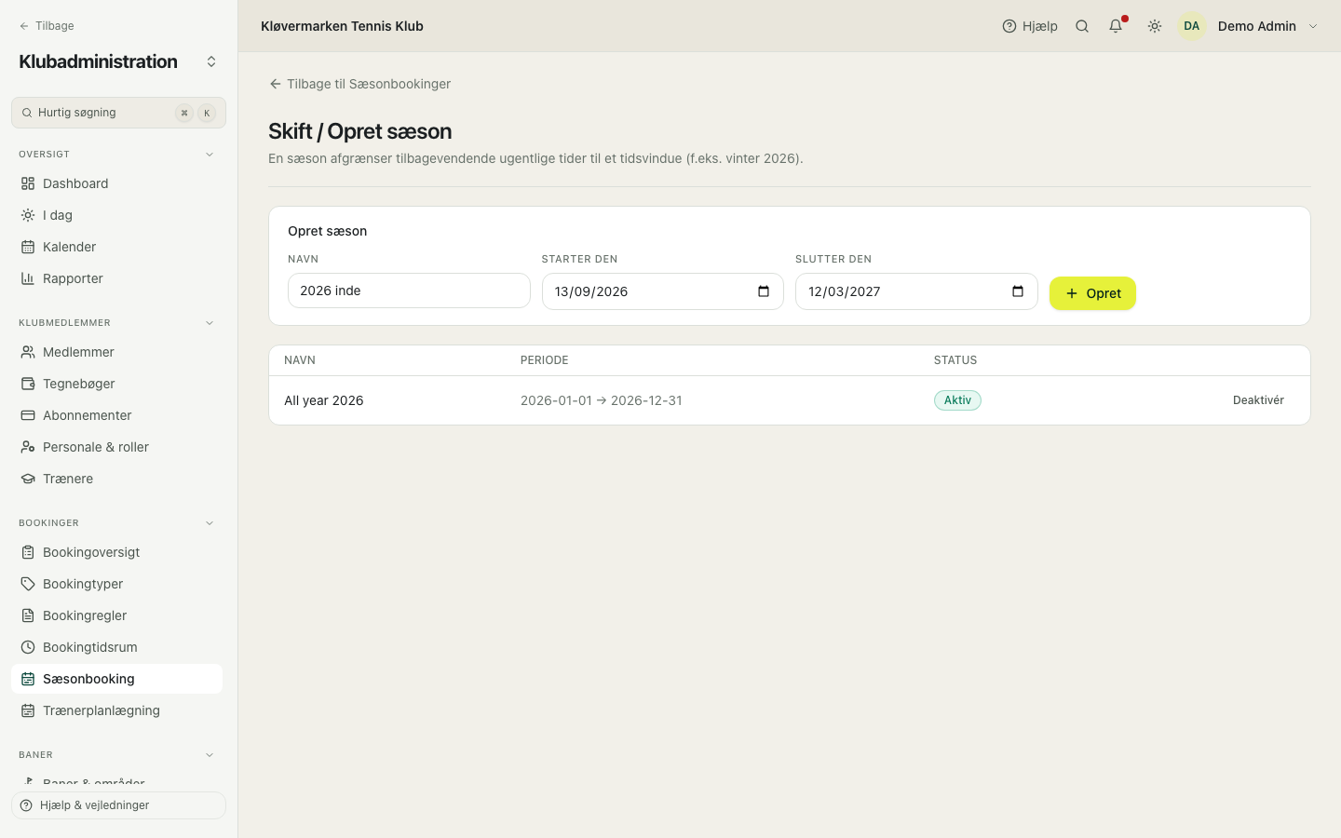Focus the Hurtig søgning search box
This screenshot has width=1341, height=838.
(x=118, y=113)
